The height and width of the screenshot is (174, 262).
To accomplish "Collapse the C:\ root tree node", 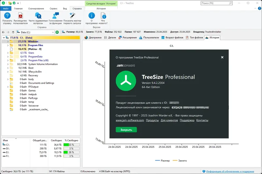I will coord(4,38).
